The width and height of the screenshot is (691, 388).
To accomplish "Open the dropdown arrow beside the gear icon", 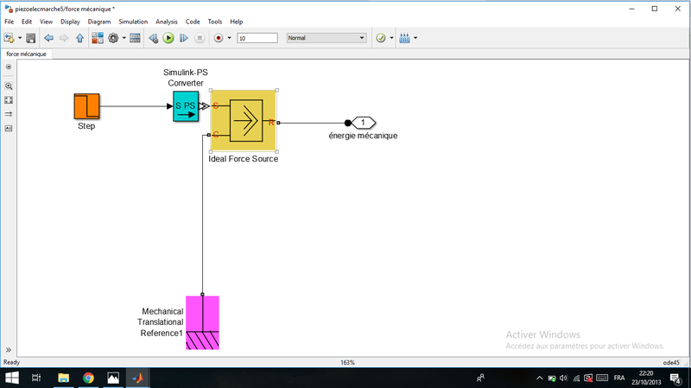I will coord(124,38).
